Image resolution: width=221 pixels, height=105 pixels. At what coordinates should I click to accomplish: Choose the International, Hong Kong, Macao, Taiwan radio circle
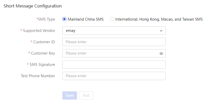pyautogui.click(x=112, y=19)
